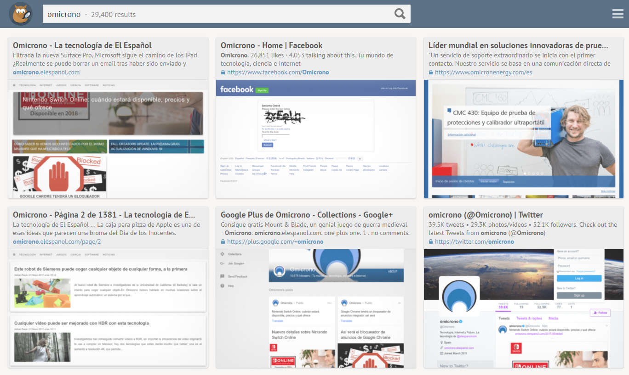Open the Twitter profile preview thumbnail
The width and height of the screenshot is (629, 375).
click(524, 308)
